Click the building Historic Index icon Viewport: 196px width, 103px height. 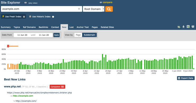click(30, 16)
